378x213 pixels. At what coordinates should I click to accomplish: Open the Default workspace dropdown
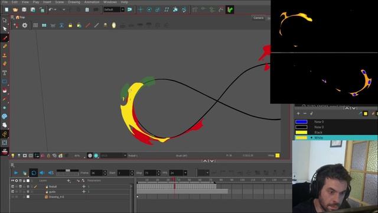pos(122,9)
